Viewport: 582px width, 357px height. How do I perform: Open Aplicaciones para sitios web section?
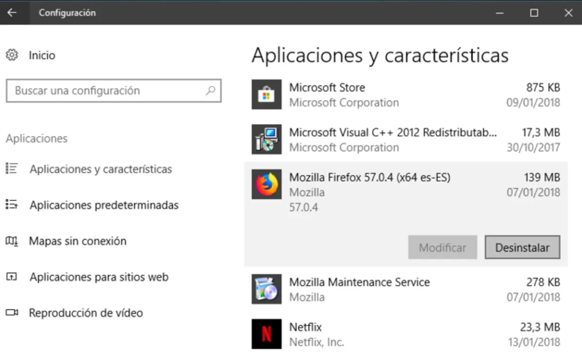tap(99, 277)
